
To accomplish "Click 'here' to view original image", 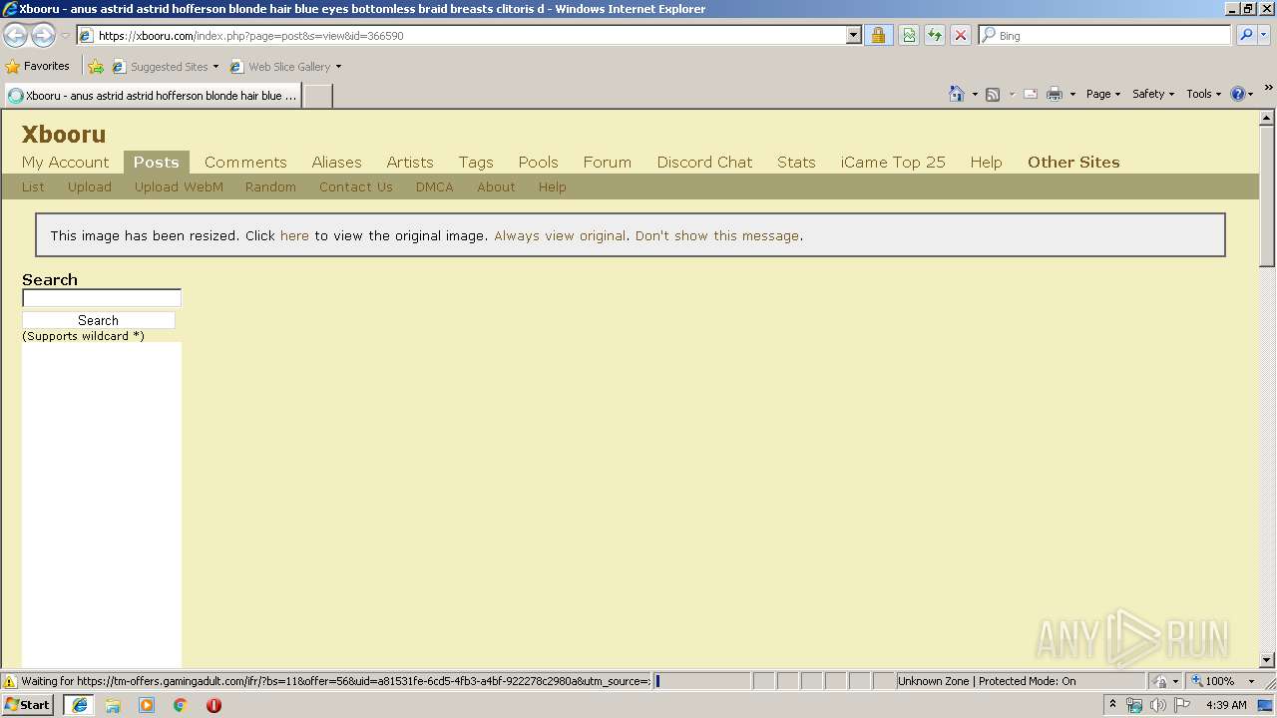I will (x=294, y=236).
